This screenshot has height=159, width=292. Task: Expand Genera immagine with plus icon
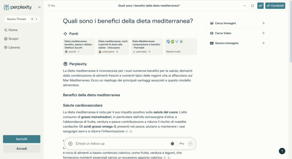coord(263,43)
